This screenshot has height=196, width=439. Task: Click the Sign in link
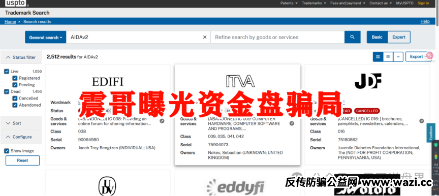point(423,3)
